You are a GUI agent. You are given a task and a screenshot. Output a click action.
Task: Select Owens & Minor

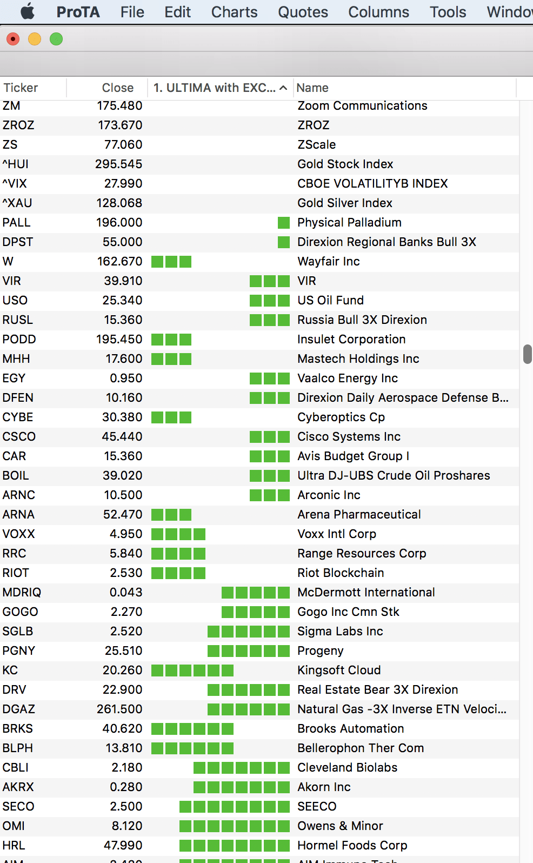click(x=340, y=826)
